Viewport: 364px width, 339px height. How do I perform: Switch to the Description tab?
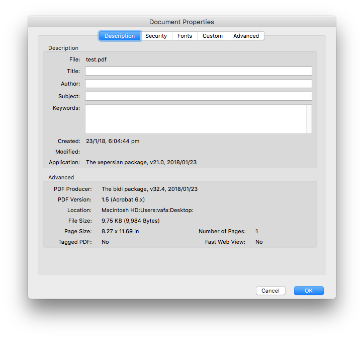pyautogui.click(x=120, y=36)
